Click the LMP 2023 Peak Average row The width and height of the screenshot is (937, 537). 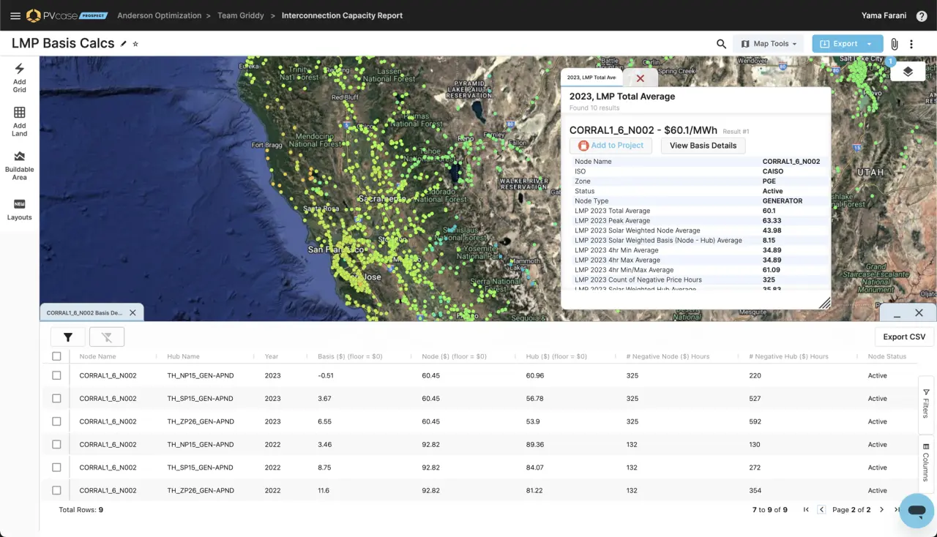tap(699, 220)
